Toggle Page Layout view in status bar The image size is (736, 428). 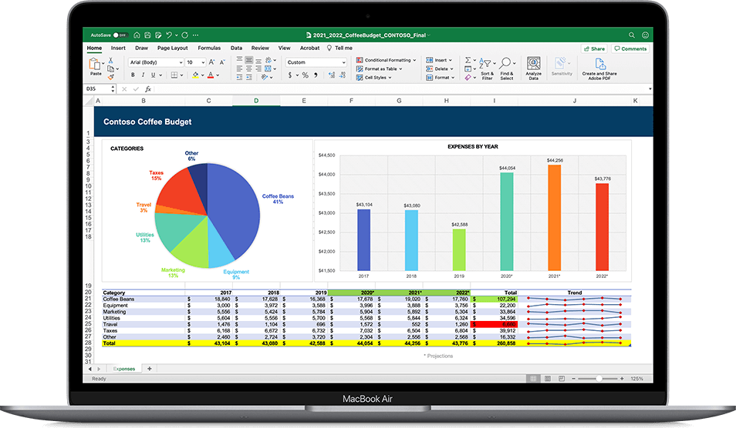pos(547,379)
